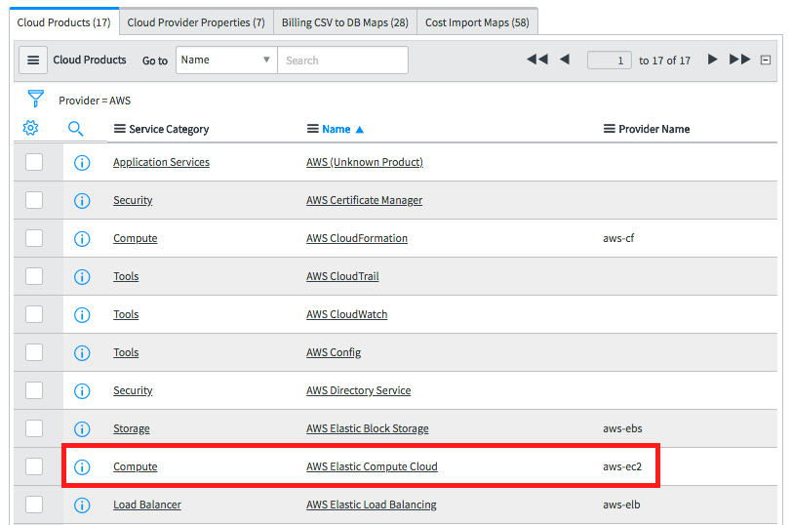Viewport: 792px width, 525px height.
Task: Collapse the list with minus icon
Action: click(x=766, y=61)
